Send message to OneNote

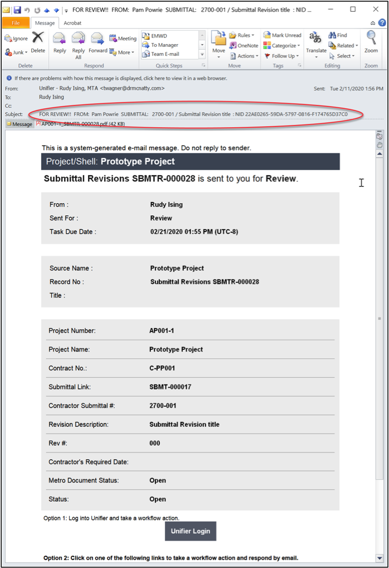[x=244, y=46]
